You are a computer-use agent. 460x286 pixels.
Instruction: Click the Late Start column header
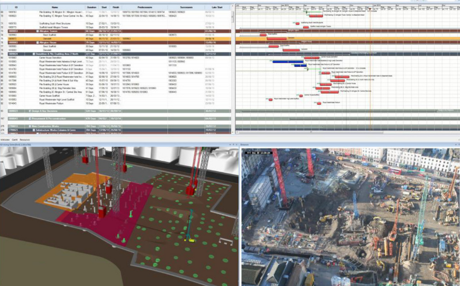pos(217,7)
